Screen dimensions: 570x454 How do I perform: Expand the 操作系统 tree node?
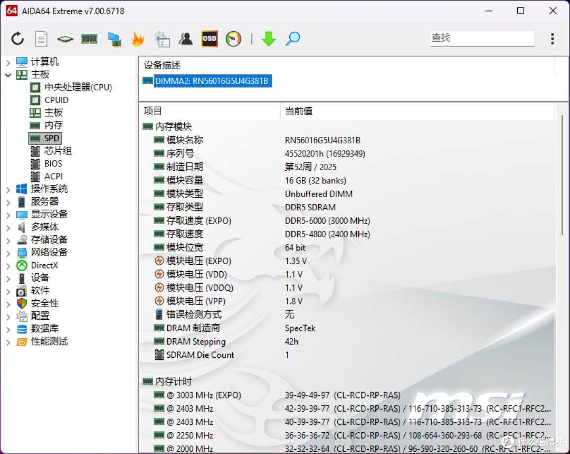8,190
